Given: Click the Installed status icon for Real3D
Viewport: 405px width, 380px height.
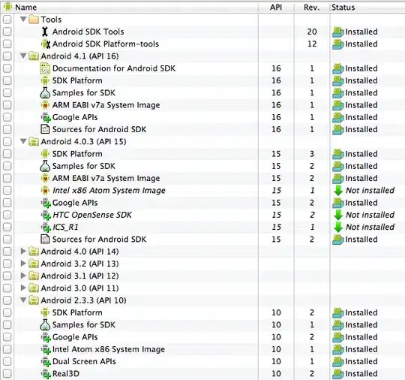Looking at the screenshot, I should (x=337, y=374).
